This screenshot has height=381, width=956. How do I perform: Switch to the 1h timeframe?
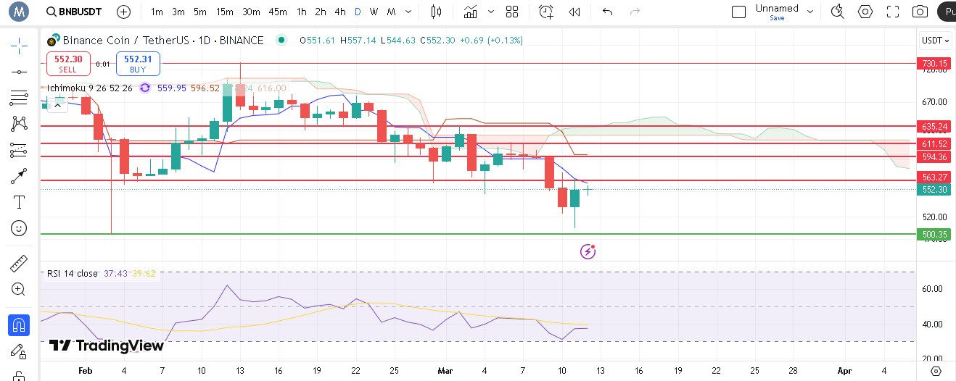click(x=302, y=12)
